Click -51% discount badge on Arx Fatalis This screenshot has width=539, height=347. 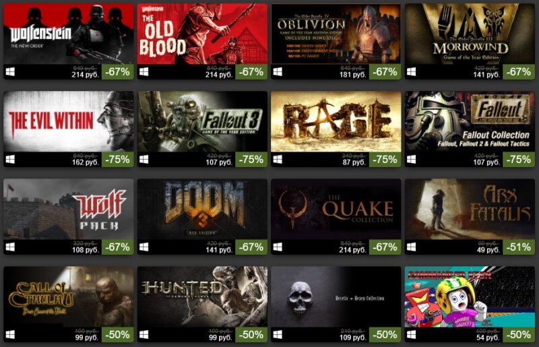[519, 247]
